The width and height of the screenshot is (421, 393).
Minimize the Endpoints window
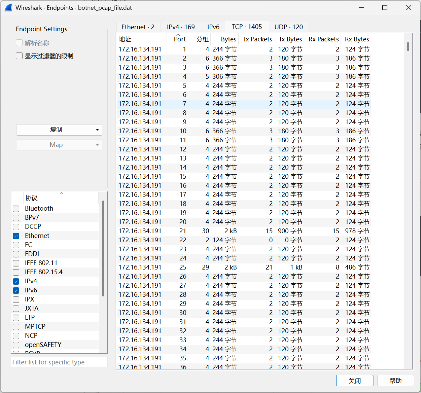[362, 7]
